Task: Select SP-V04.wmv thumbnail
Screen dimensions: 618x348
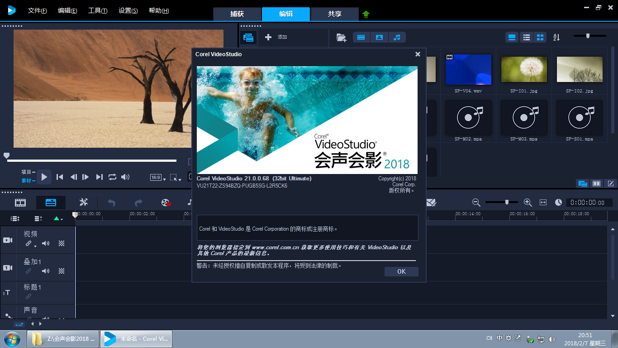Action: pyautogui.click(x=468, y=70)
